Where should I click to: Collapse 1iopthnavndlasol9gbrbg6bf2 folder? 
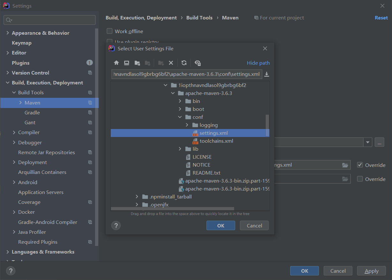165,85
